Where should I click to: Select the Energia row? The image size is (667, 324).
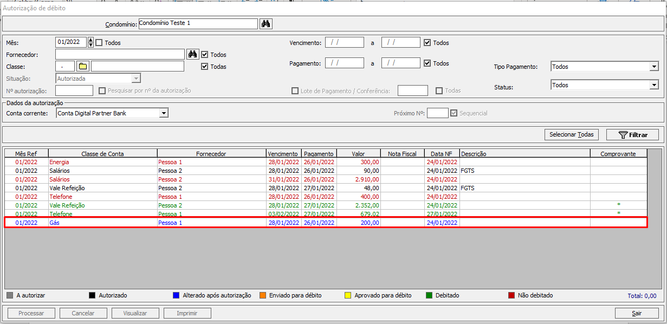click(x=326, y=162)
